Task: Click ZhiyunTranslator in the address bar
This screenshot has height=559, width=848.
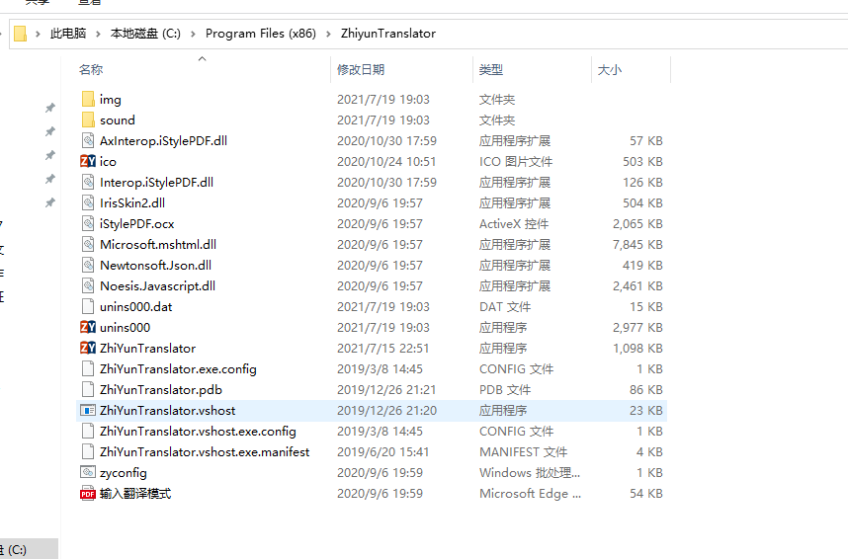Action: point(388,34)
